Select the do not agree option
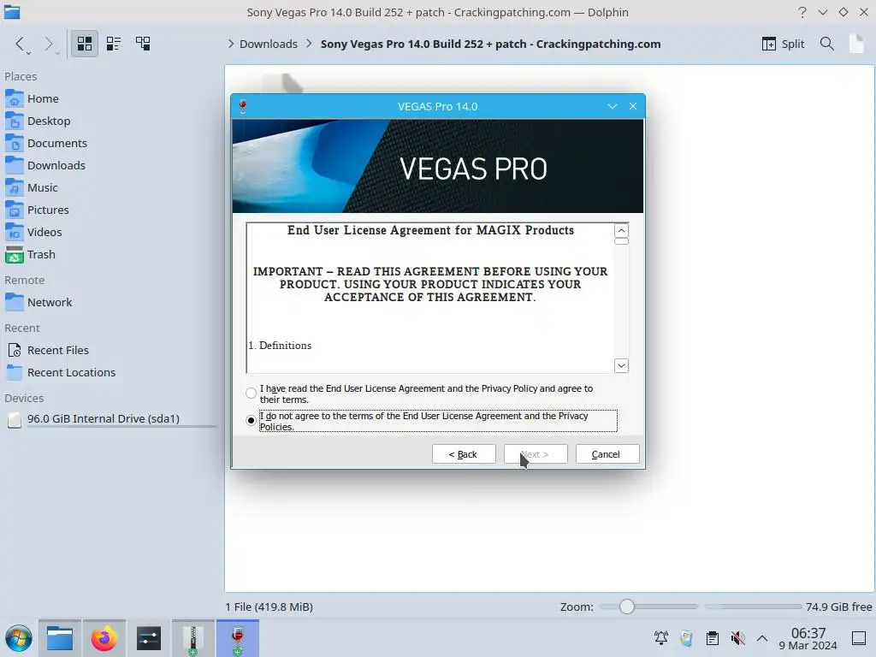Viewport: 876px width, 657px height. tap(251, 420)
